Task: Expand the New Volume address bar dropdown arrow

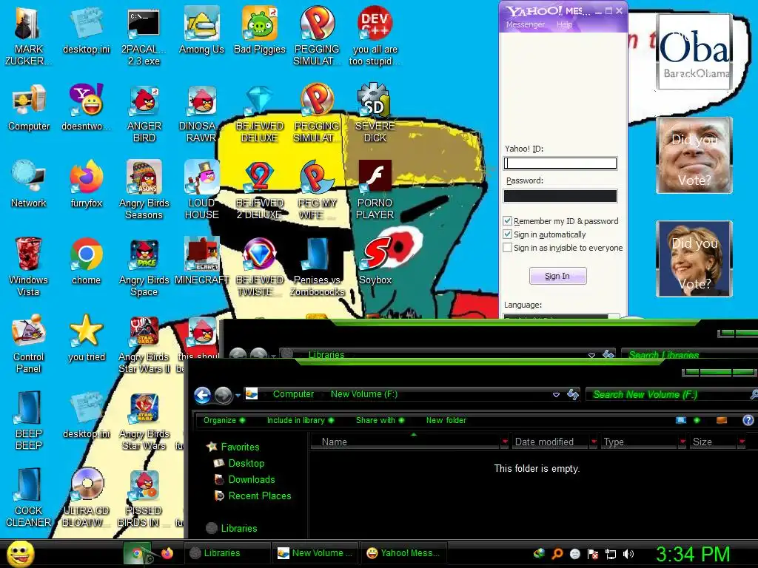Action: coord(556,395)
